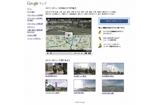
Task: Open the 名古屋駅前 thumbnail image
Action: tap(113, 69)
